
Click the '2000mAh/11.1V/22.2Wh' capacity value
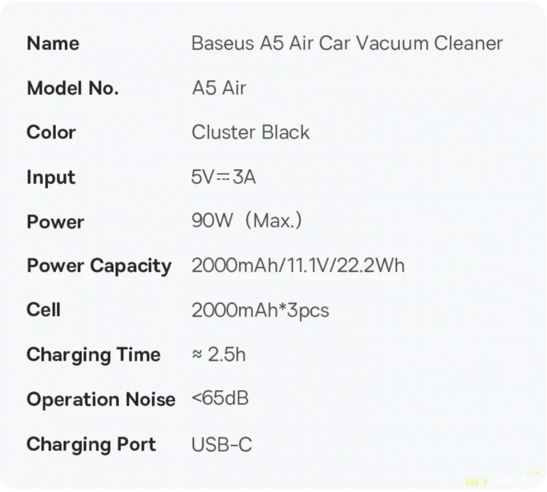[x=298, y=266]
